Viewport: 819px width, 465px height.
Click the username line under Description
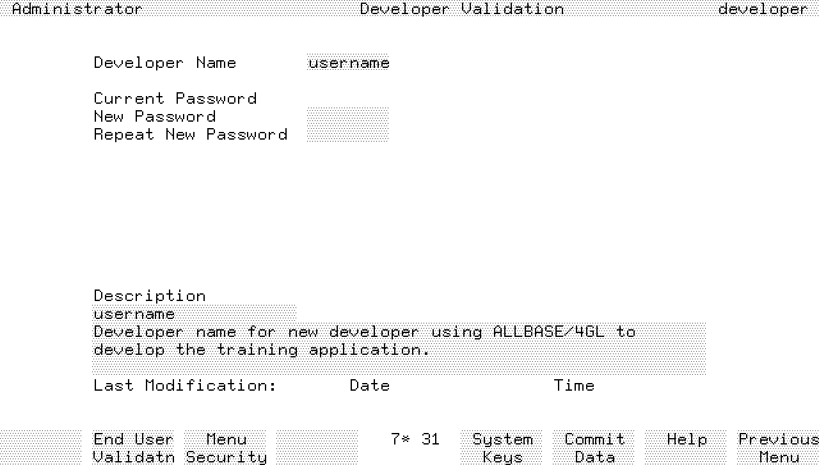coord(194,314)
